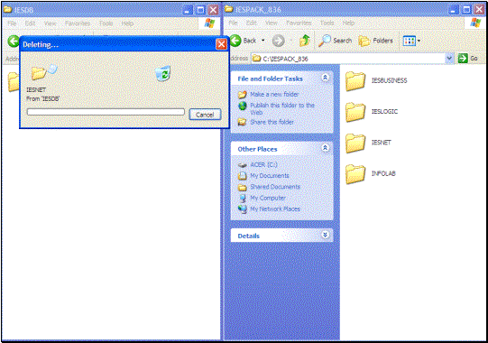The image size is (488, 343).
Task: Click Windows flag logo in IESDB window
Action: (x=210, y=23)
